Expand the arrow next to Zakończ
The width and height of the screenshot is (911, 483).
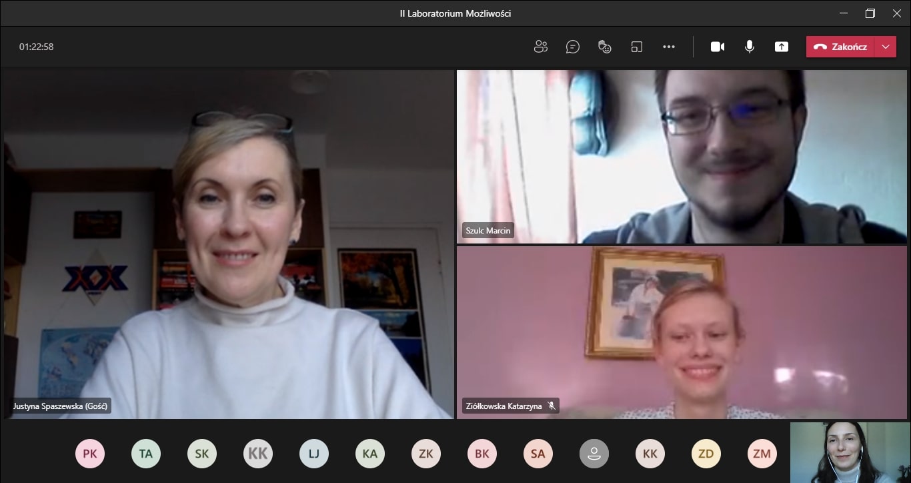[x=886, y=47]
